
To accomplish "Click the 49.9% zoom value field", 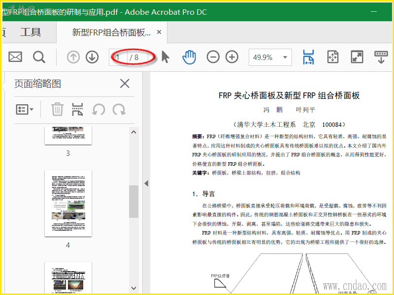I will point(263,58).
